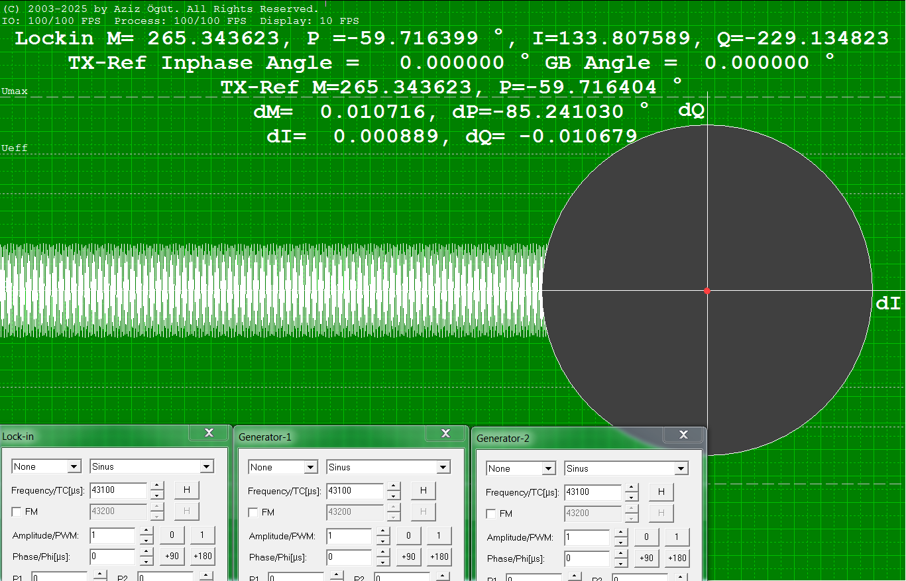Set Lock-in Amplitude/PWM to 1 preset
Image resolution: width=906 pixels, height=581 pixels.
point(203,535)
